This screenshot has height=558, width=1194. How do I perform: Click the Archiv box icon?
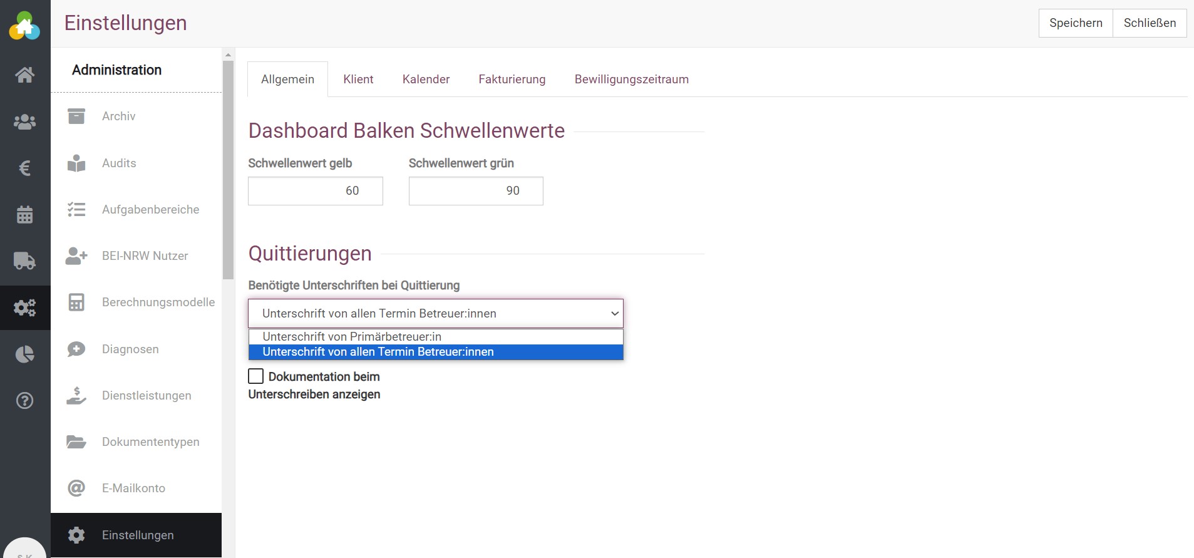pyautogui.click(x=76, y=116)
